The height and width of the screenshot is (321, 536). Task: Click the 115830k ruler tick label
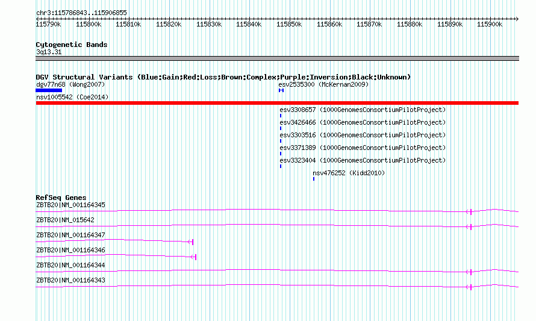pos(209,24)
